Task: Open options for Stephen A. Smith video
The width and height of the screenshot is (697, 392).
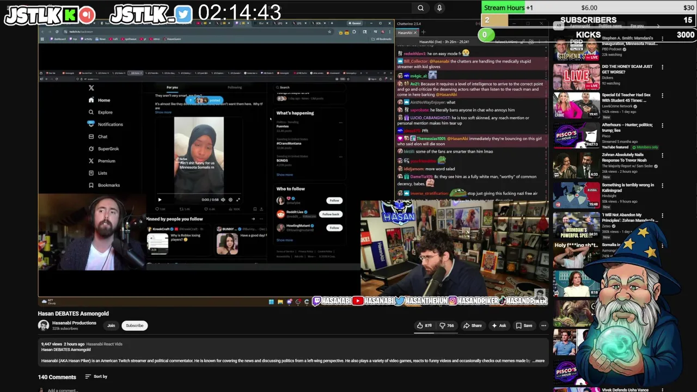Action: tap(662, 39)
